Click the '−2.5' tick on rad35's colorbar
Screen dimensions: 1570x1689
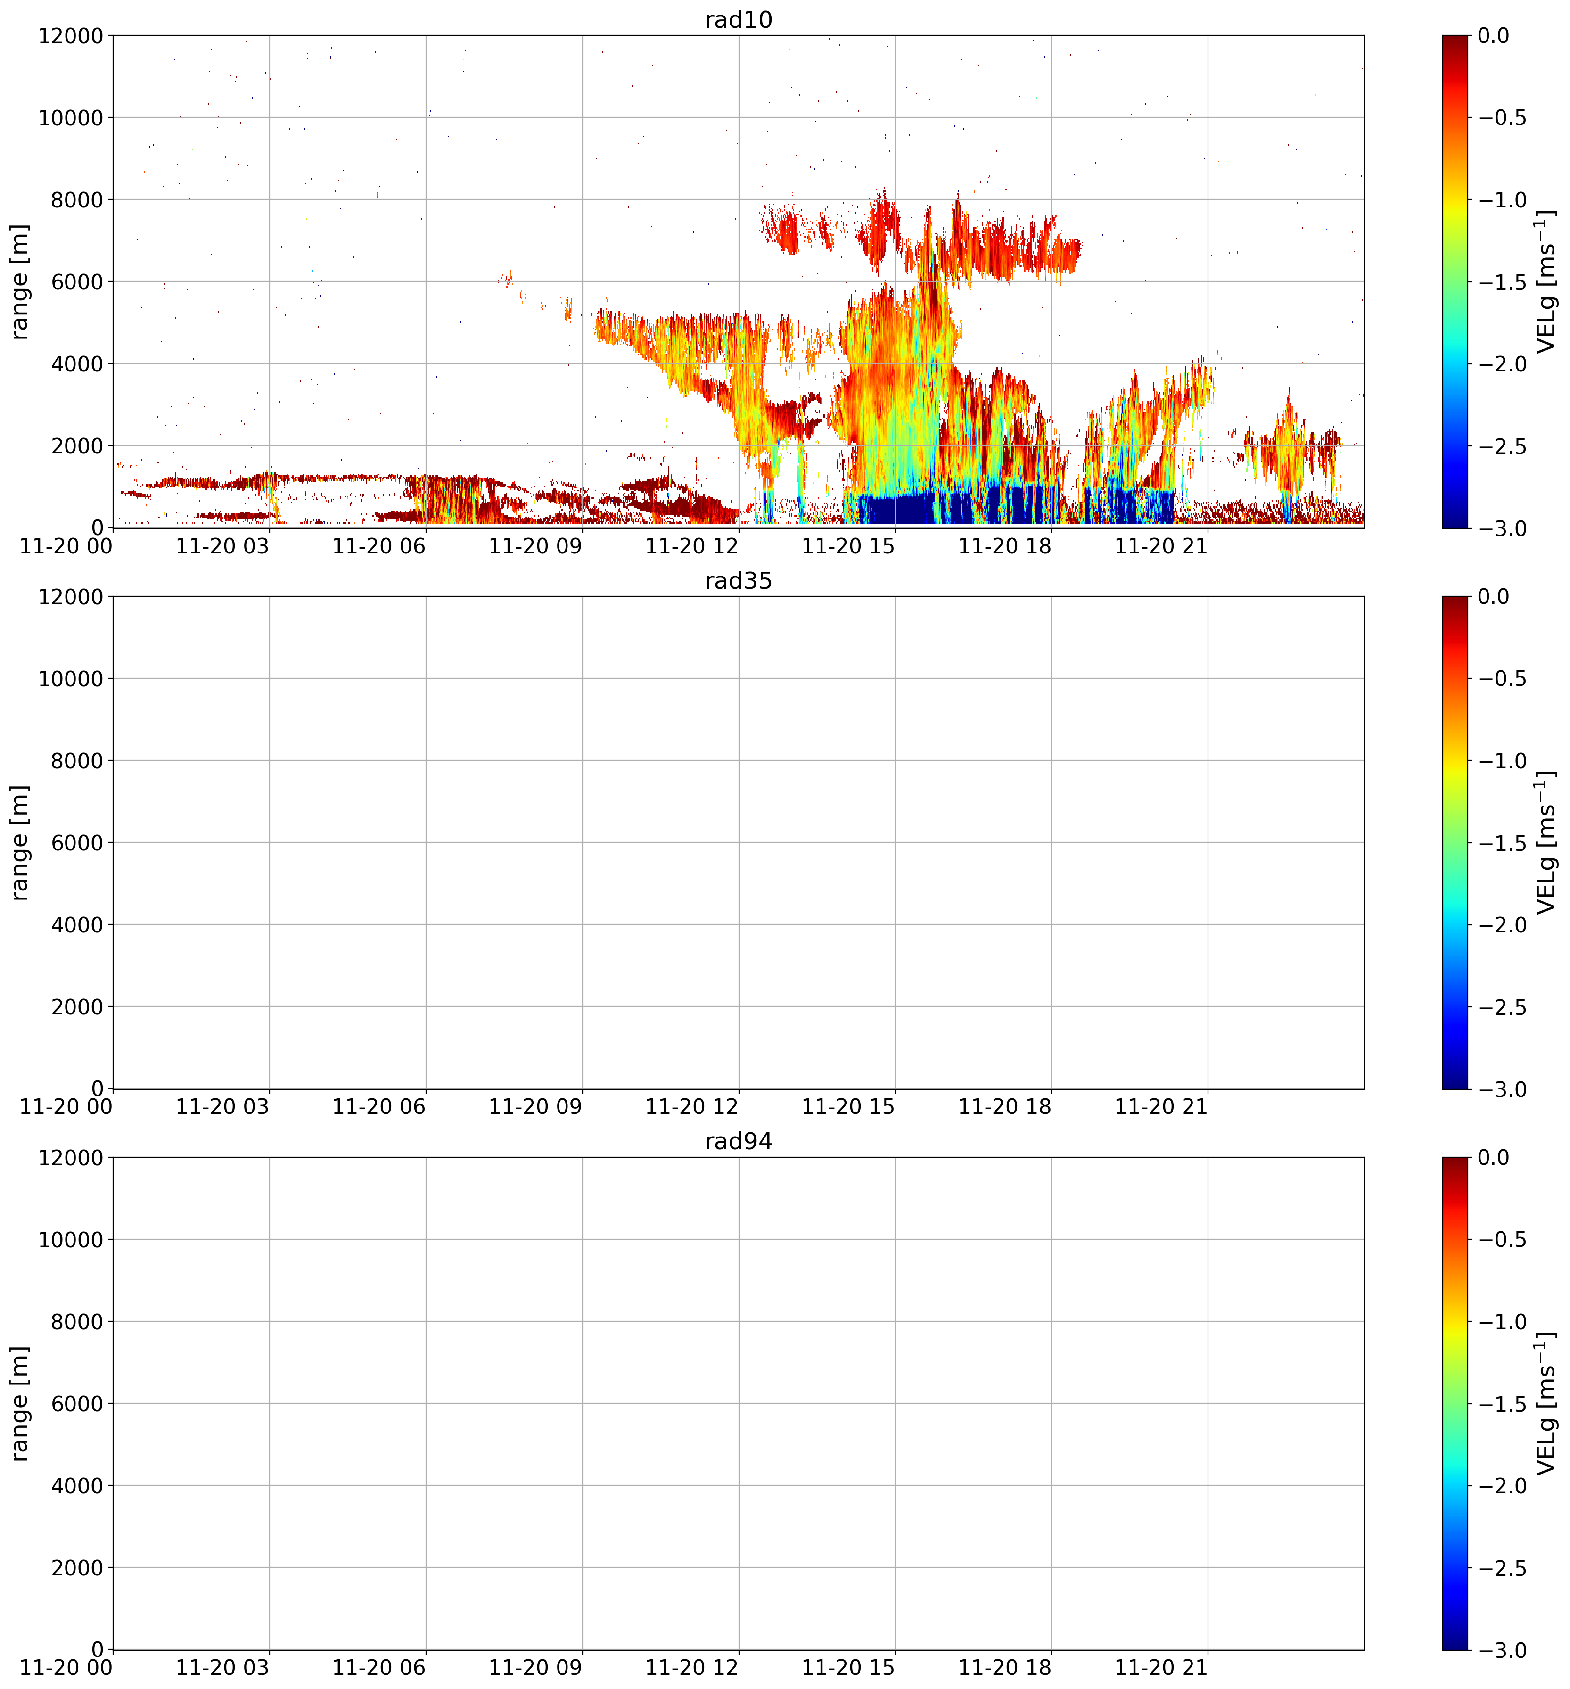(1503, 1007)
